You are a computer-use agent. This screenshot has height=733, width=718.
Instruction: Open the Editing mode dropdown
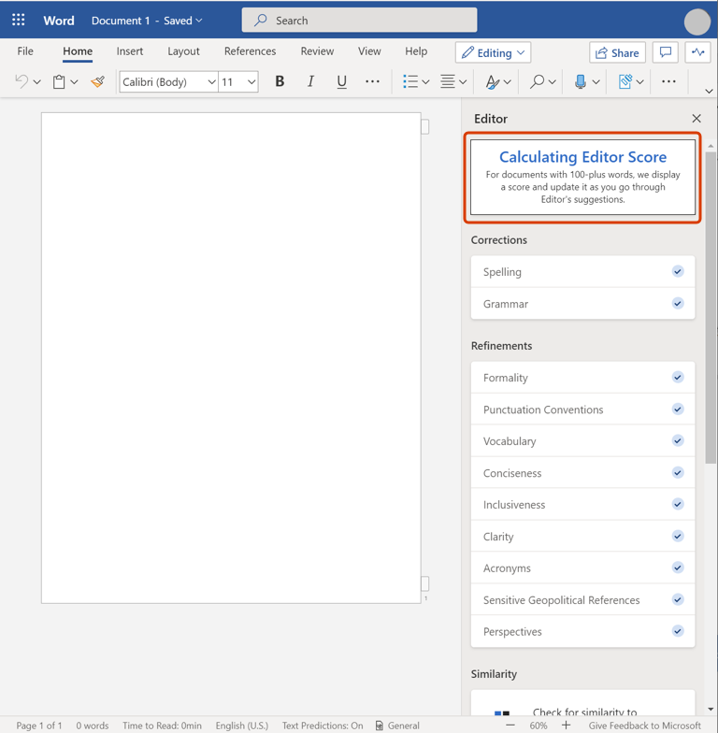point(494,52)
